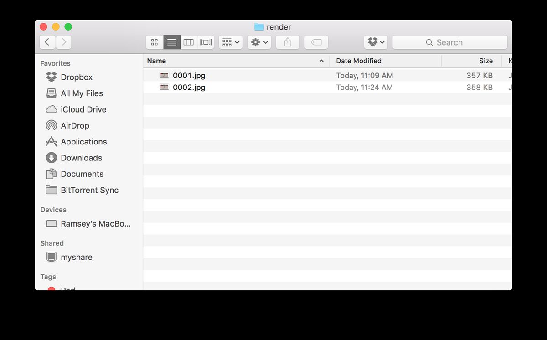The width and height of the screenshot is (547, 340).
Task: Select list view mode button
Action: click(x=172, y=42)
